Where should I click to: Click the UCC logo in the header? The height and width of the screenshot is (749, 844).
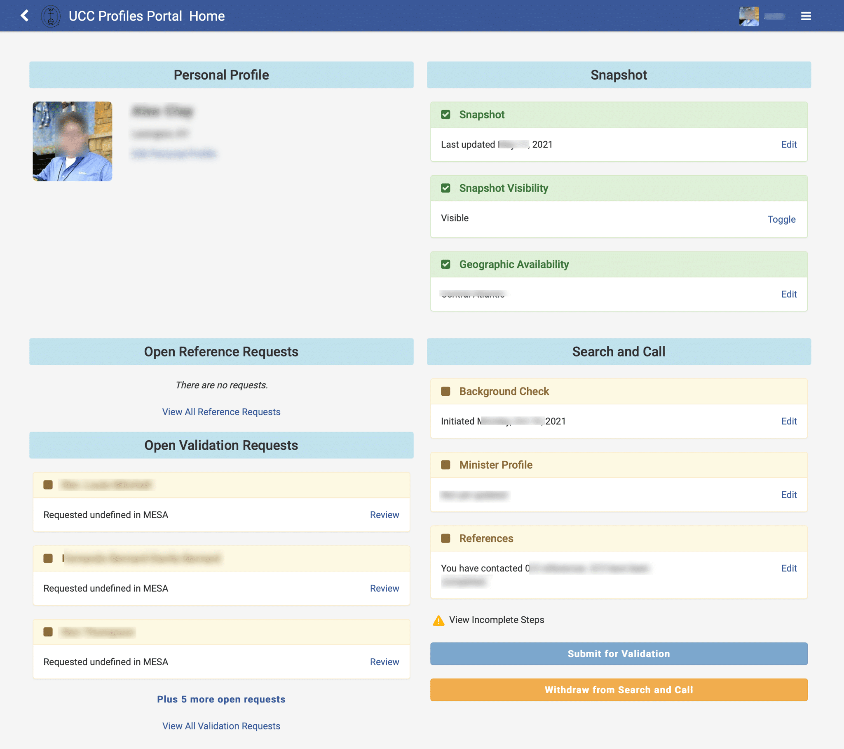coord(51,16)
